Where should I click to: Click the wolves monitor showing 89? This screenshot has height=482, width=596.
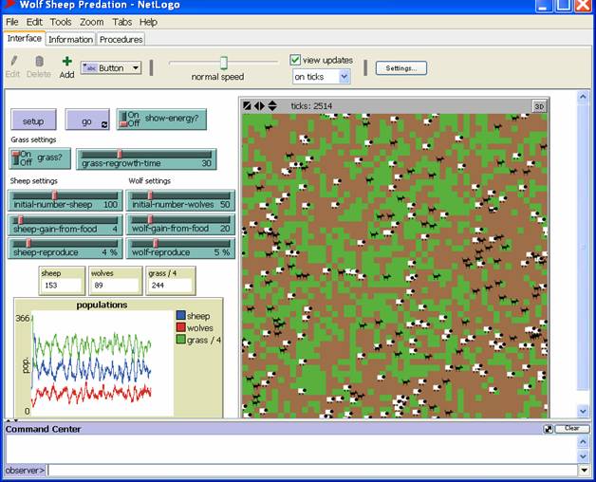(x=115, y=281)
